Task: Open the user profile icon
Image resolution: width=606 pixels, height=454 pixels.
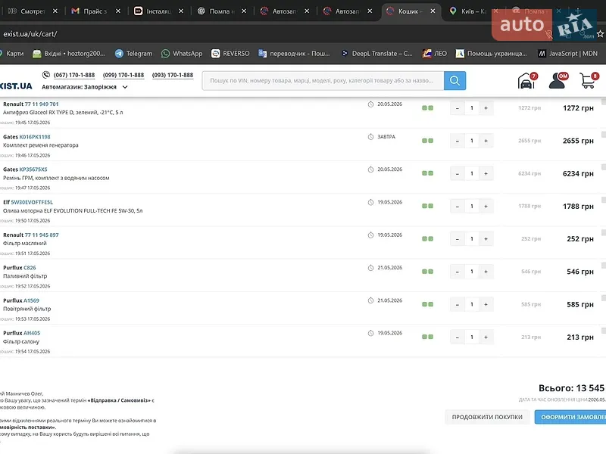Action: click(x=558, y=81)
